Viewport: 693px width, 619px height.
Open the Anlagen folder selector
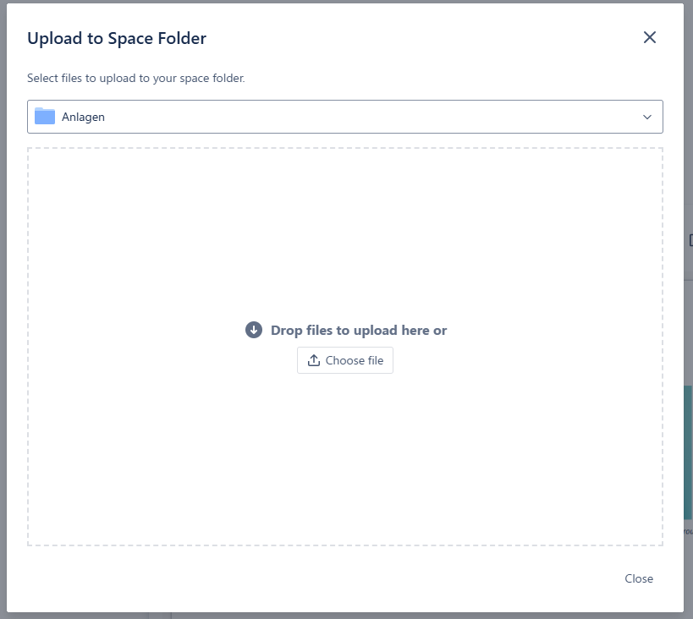click(x=338, y=117)
